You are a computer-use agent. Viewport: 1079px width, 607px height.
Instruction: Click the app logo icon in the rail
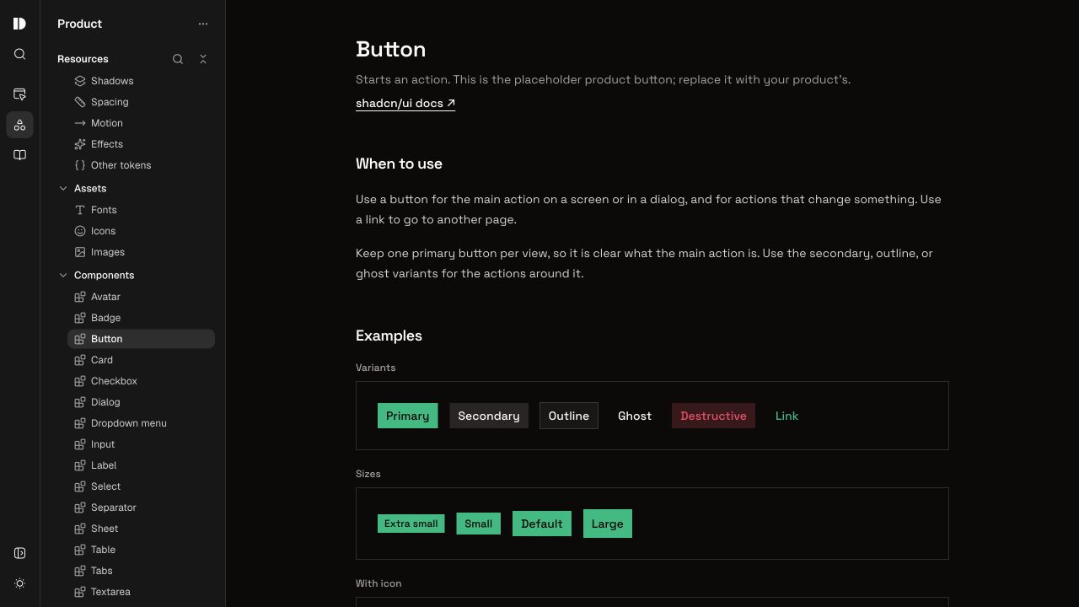click(x=19, y=24)
